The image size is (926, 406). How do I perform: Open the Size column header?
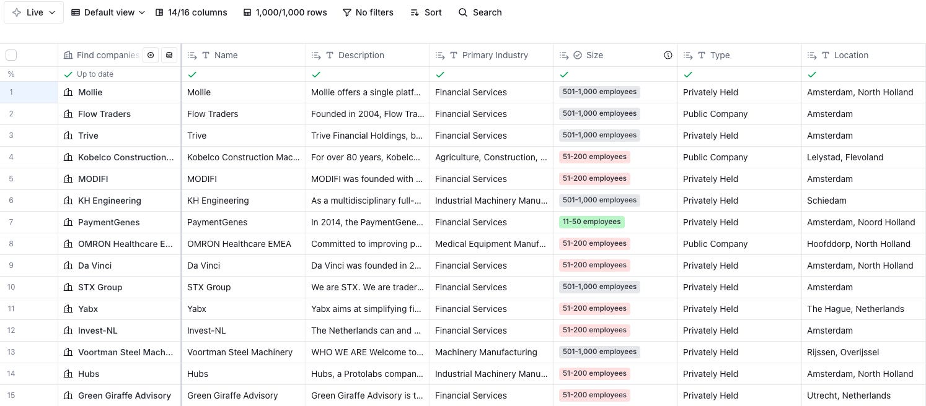pyautogui.click(x=615, y=55)
